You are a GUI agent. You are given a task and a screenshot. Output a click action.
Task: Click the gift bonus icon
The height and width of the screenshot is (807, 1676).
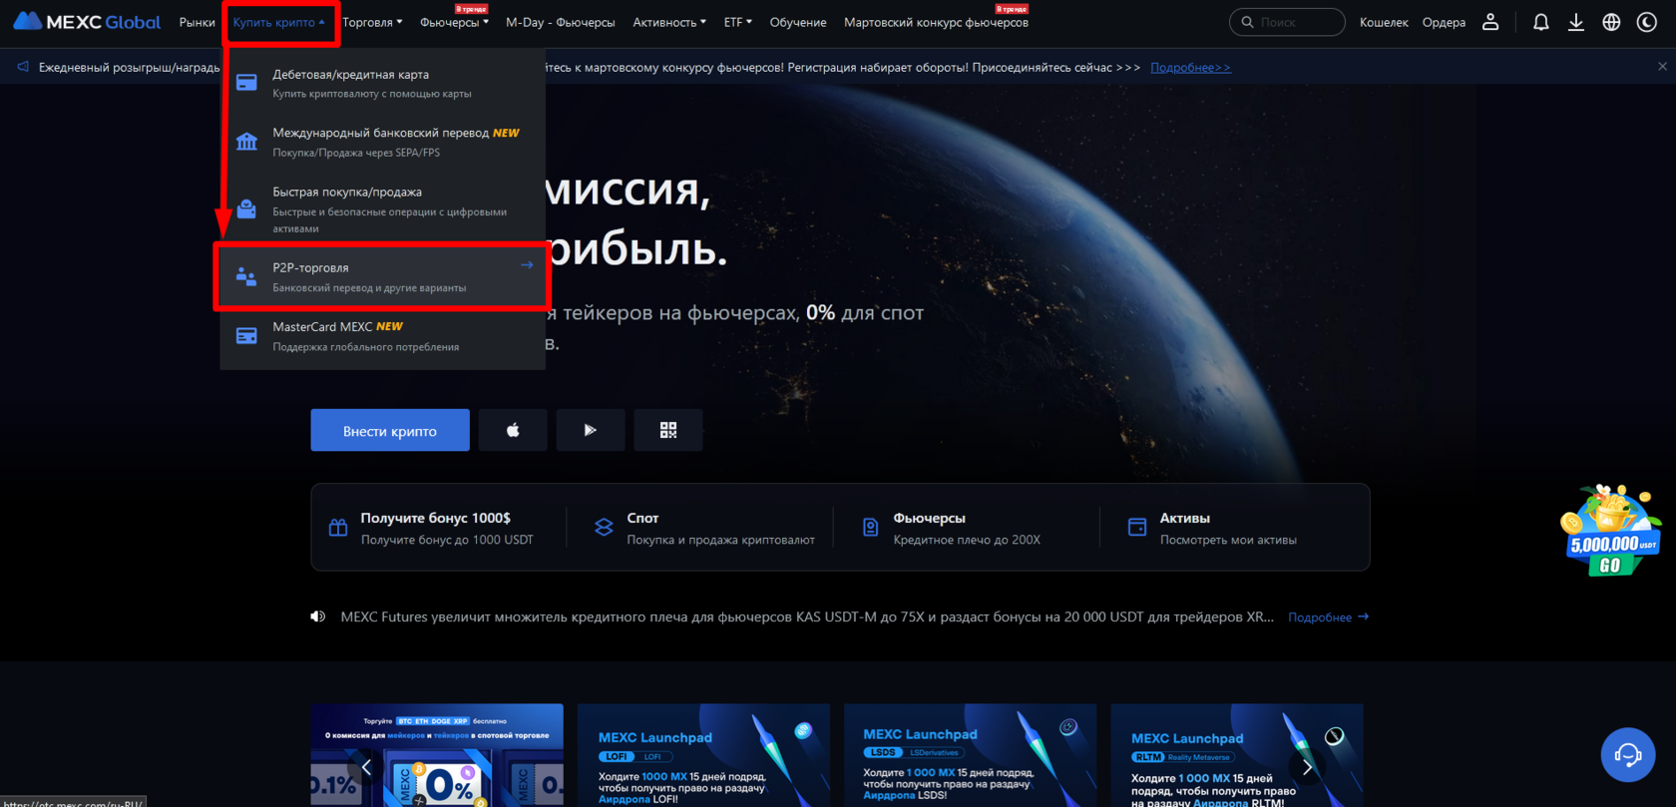click(x=338, y=528)
